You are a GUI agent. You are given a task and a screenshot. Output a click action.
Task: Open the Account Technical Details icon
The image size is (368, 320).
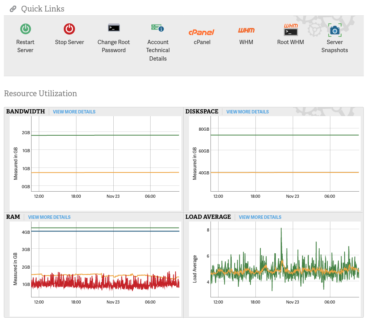[157, 28]
